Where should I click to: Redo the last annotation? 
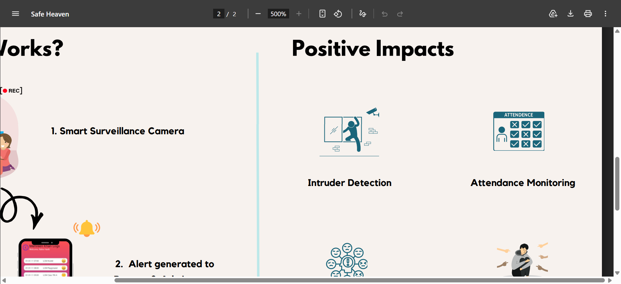[x=400, y=14]
